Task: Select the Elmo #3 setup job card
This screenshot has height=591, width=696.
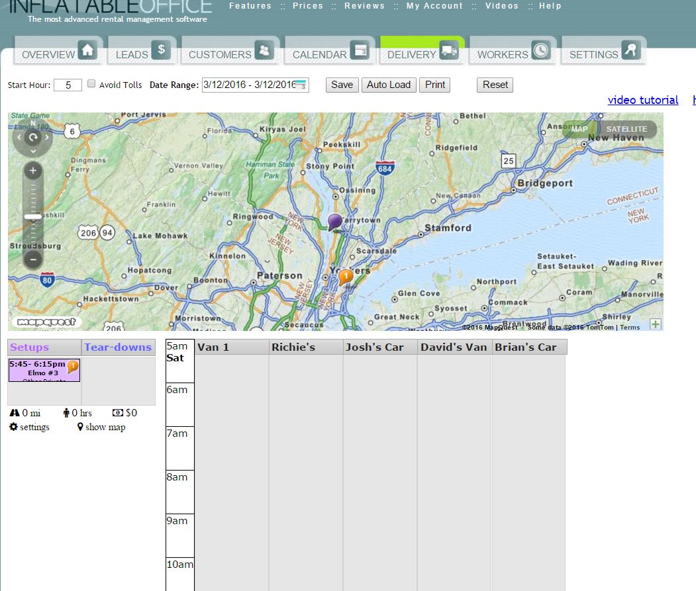Action: point(44,371)
